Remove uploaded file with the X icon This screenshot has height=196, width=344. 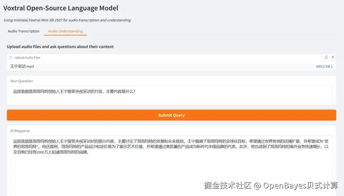[x=333, y=57]
